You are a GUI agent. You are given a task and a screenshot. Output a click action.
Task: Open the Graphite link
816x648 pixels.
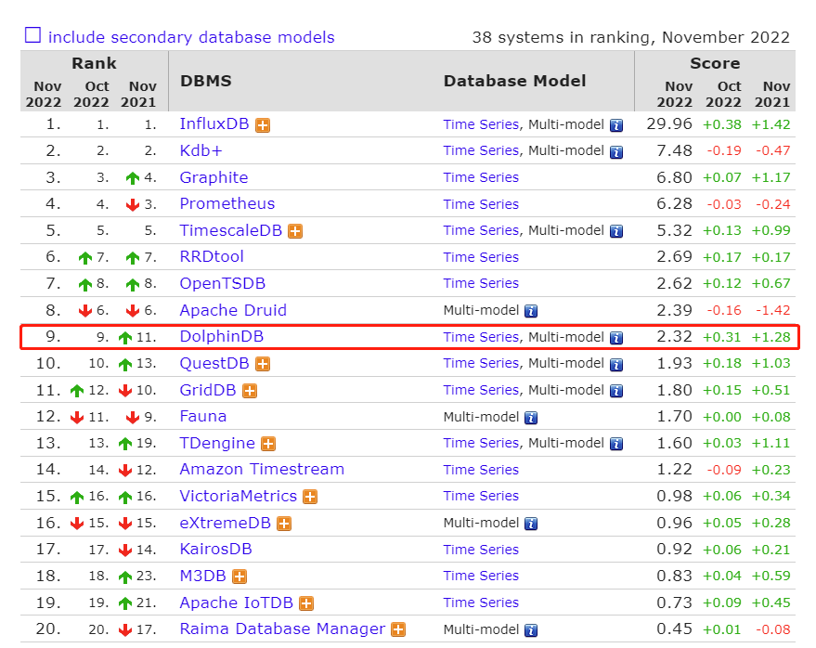(214, 177)
